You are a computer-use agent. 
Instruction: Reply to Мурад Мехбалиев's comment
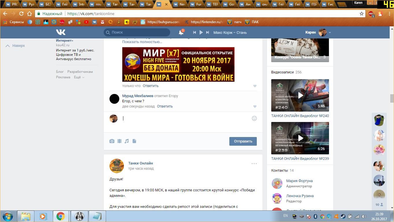165,106
